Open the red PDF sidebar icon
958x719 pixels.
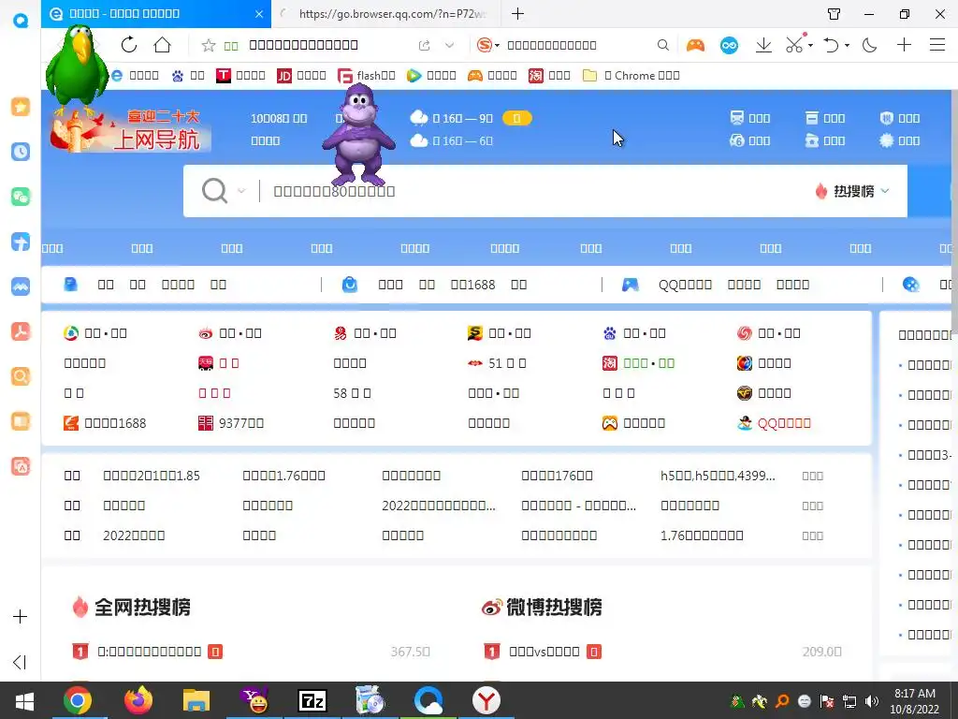[x=21, y=331]
